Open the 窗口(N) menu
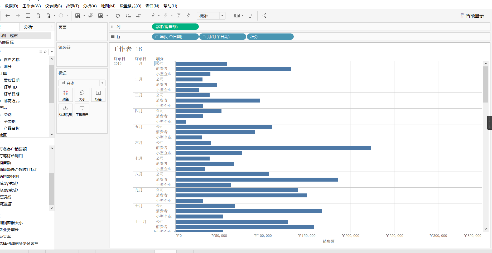This screenshot has height=253, width=492. point(152,6)
